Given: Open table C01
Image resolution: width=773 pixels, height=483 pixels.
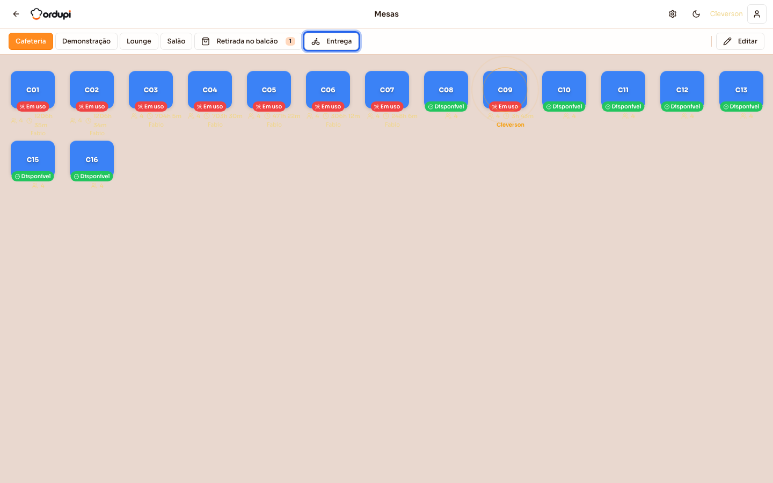Looking at the screenshot, I should pos(33,90).
